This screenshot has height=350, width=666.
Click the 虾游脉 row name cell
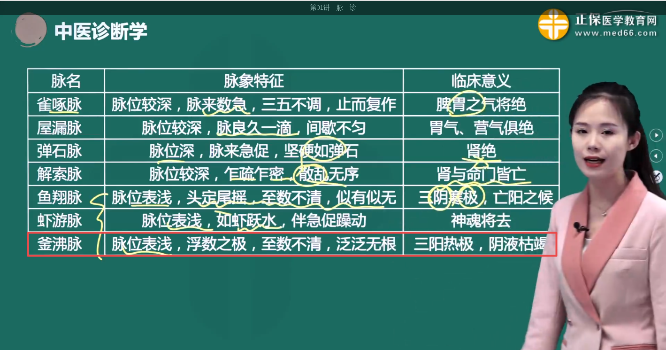coord(60,221)
